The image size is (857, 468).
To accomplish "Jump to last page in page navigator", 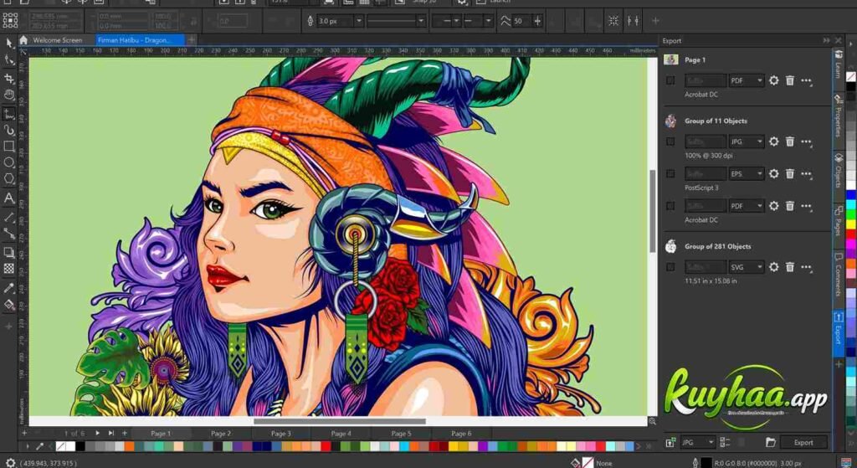I will (111, 433).
